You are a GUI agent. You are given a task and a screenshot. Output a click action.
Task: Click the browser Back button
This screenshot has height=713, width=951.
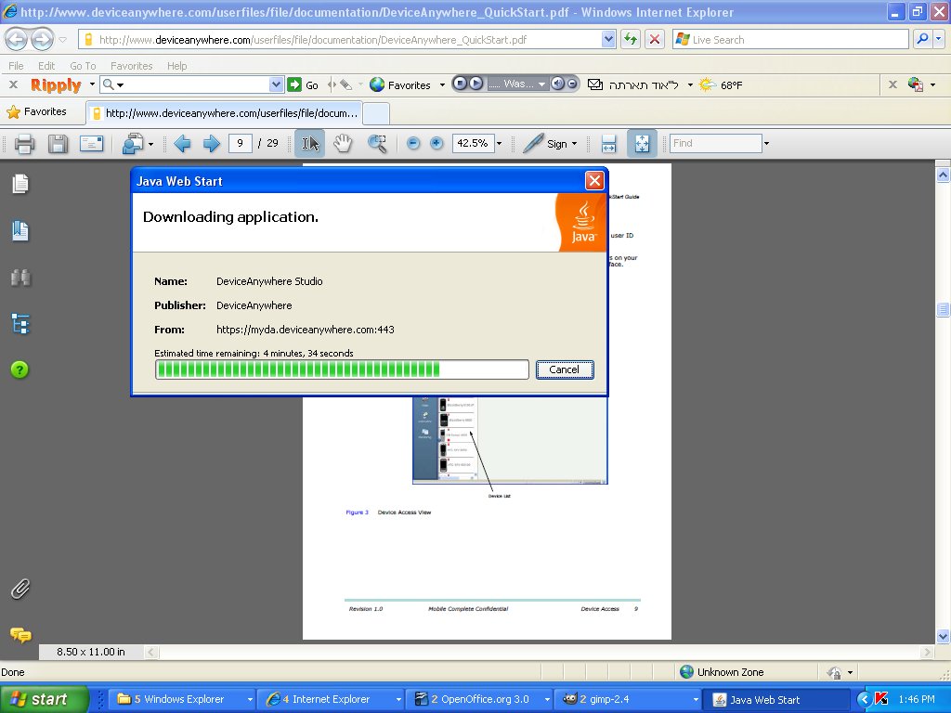16,40
